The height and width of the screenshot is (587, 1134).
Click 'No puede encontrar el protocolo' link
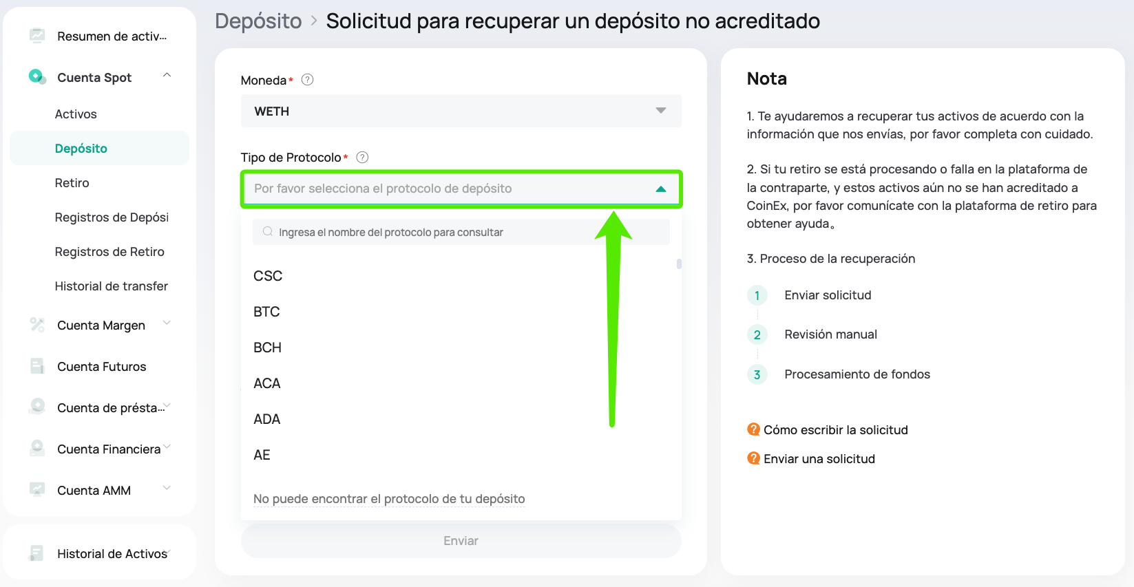(389, 499)
